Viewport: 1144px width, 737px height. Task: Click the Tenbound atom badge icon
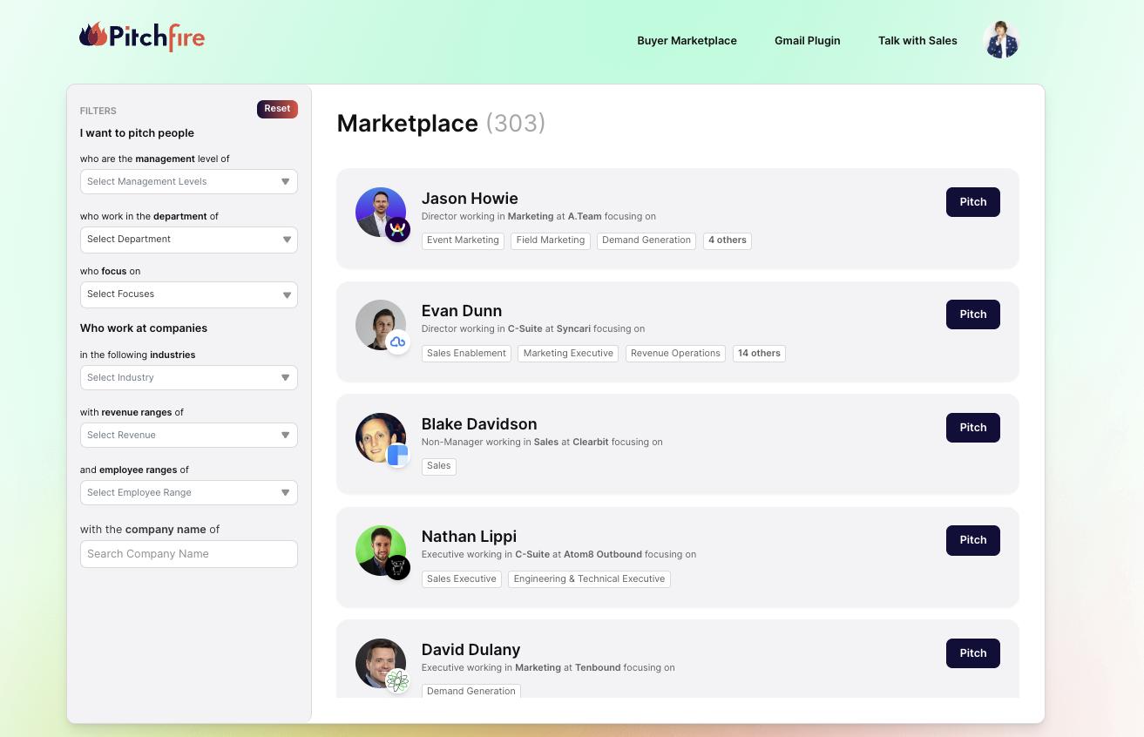(397, 681)
